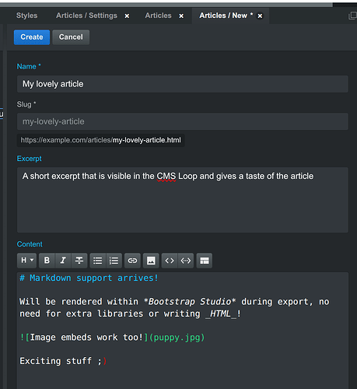Screen dimensions: 357x389
Task: Click the Name label
Action: (29, 67)
